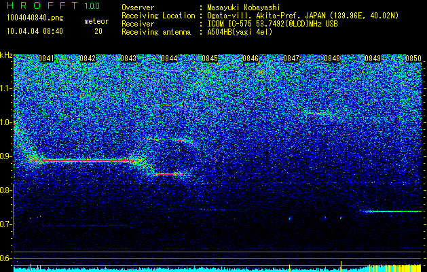Viewport: 427px width, 272px height.
Task: Select the filename 1004040840.png
Action: tap(35, 18)
